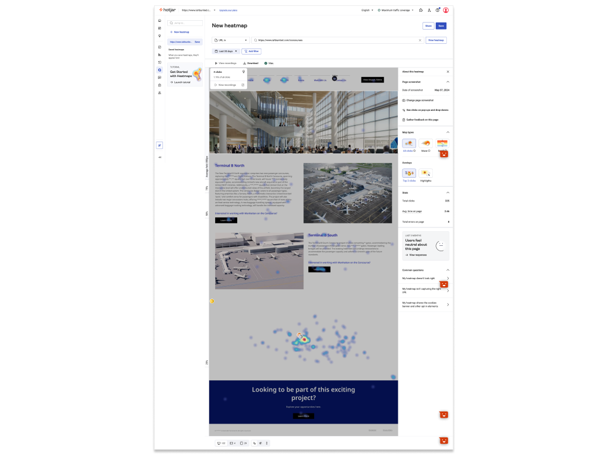
Task: Open the Maximum traffic coverage dropdown
Action: 395,10
